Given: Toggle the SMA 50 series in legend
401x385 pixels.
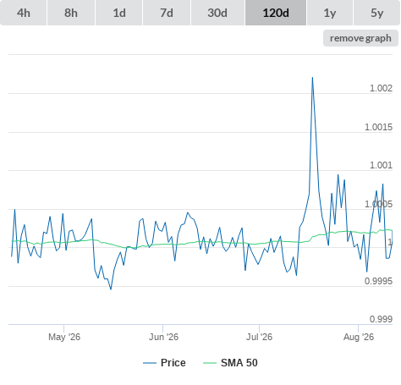Looking at the screenshot, I should tap(239, 363).
